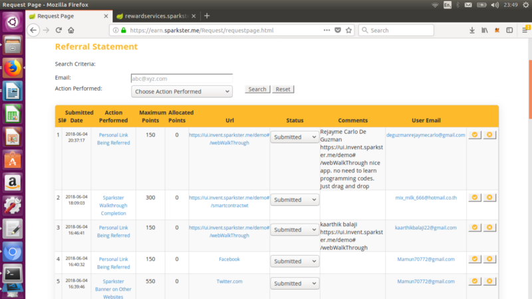Screen dimensions: 532x299
Task: Go back to the previous page
Action: [33, 30]
